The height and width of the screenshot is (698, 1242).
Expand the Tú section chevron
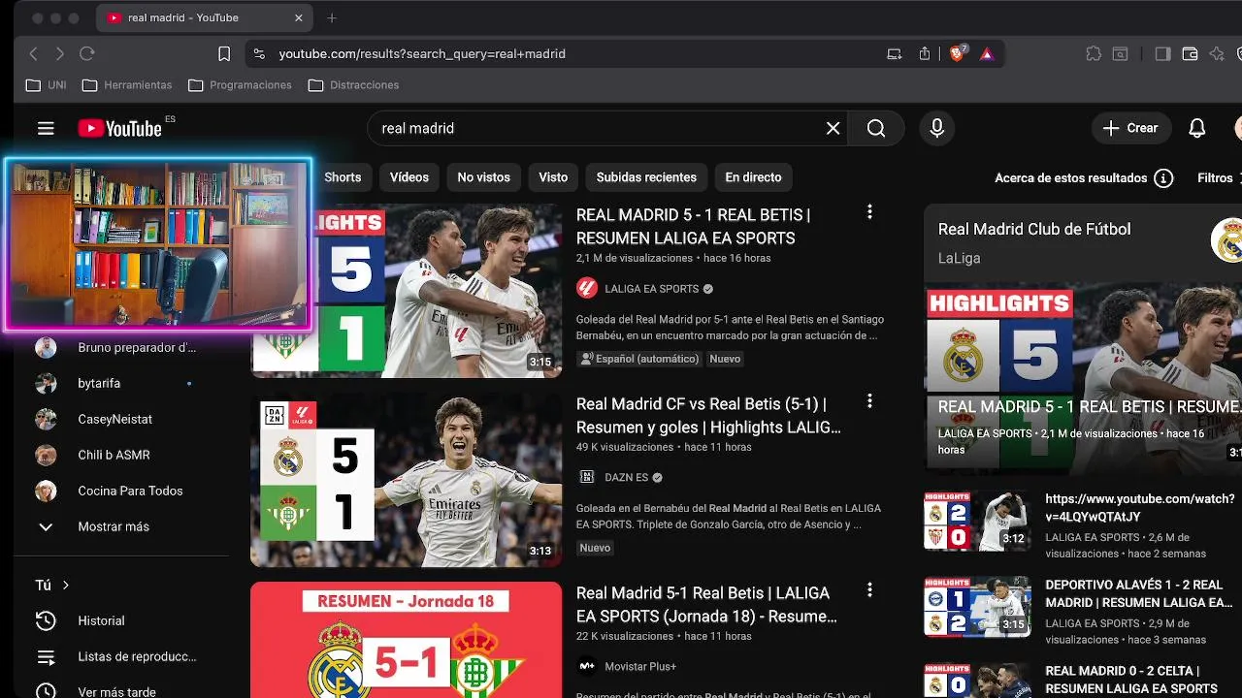pyautogui.click(x=66, y=585)
